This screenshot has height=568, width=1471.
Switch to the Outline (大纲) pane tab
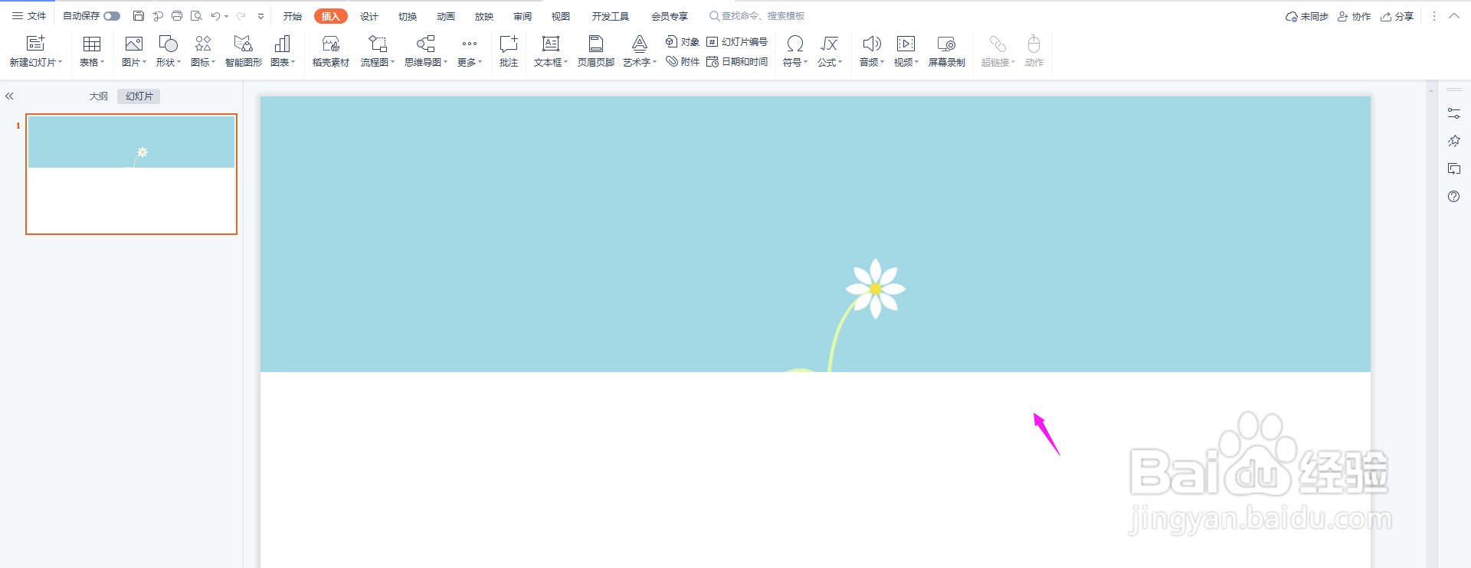tap(99, 96)
